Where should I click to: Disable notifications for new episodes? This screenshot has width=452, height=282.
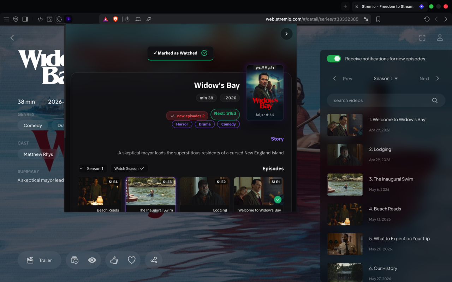[334, 59]
